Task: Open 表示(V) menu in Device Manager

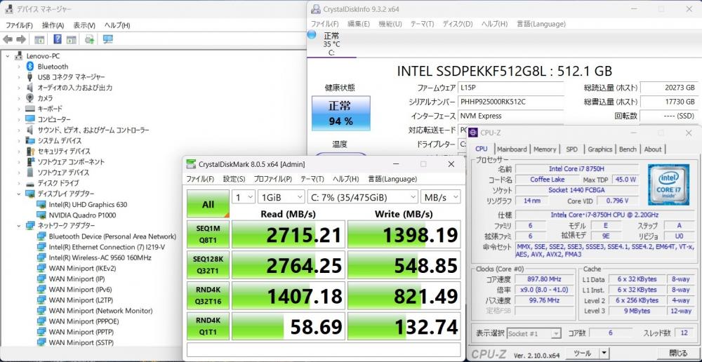Action: (85, 25)
